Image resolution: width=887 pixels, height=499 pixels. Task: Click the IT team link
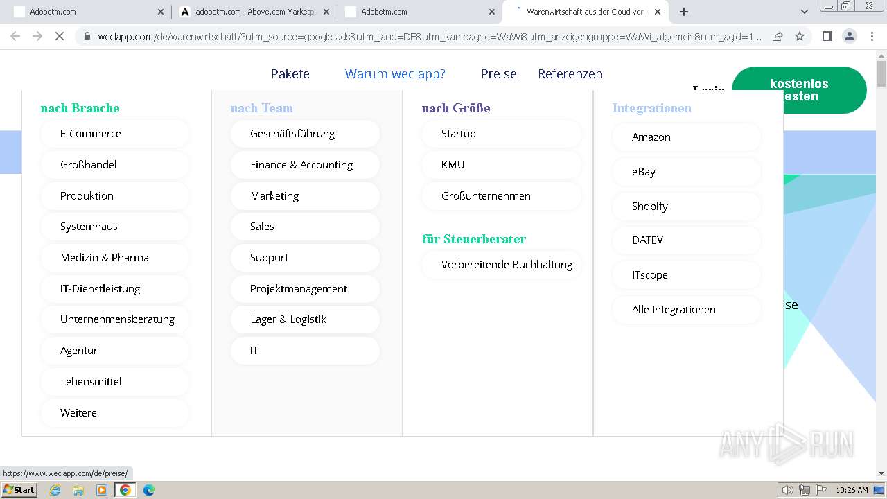click(x=306, y=351)
